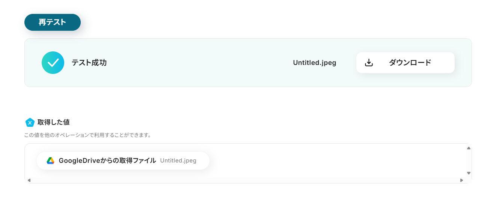Viewport: 499px width, 206px height.
Task: Click the 再テスト button
Action: coord(52,22)
